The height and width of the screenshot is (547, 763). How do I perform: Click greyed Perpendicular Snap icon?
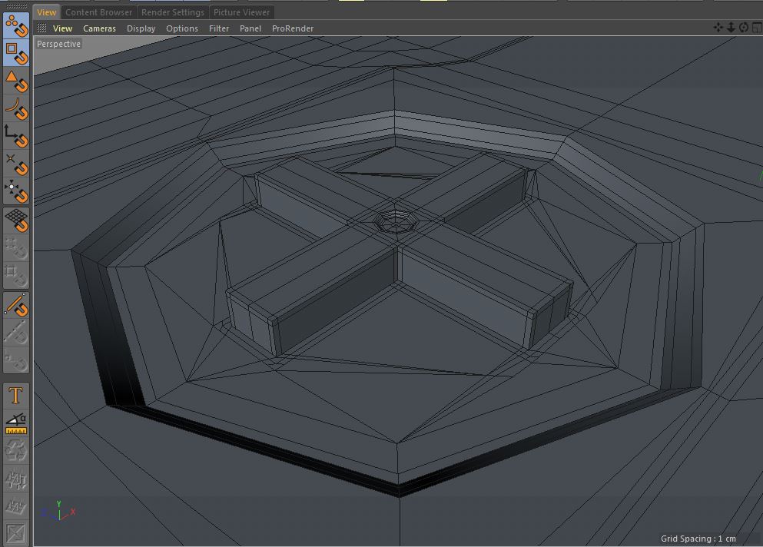tap(17, 360)
